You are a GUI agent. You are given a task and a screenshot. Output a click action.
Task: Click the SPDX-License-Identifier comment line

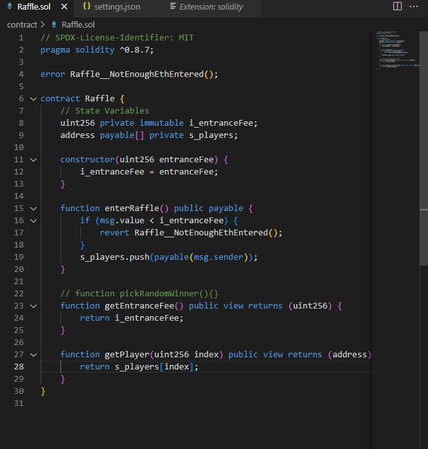point(117,38)
